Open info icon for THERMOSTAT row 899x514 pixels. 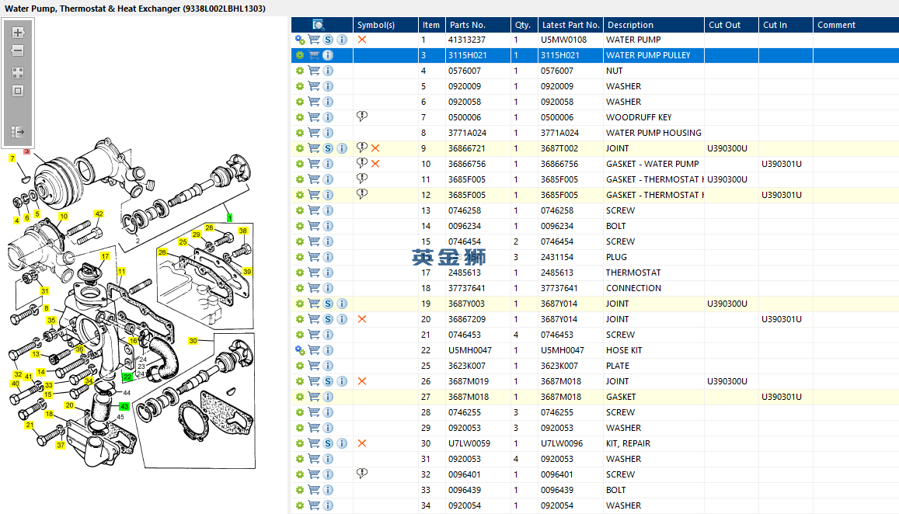coord(328,273)
